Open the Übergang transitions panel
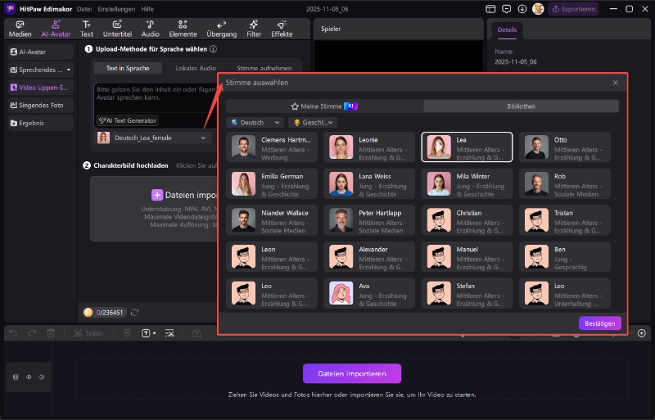 tap(222, 29)
